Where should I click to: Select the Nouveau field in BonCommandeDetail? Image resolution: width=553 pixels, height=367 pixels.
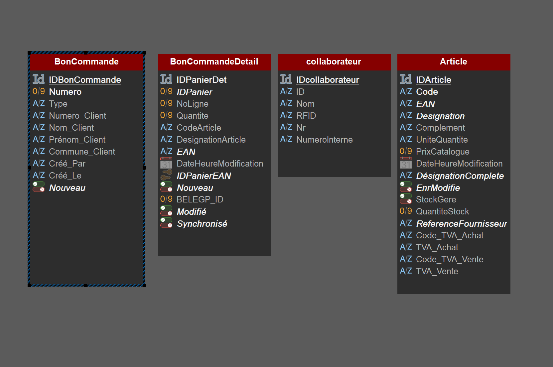(195, 188)
